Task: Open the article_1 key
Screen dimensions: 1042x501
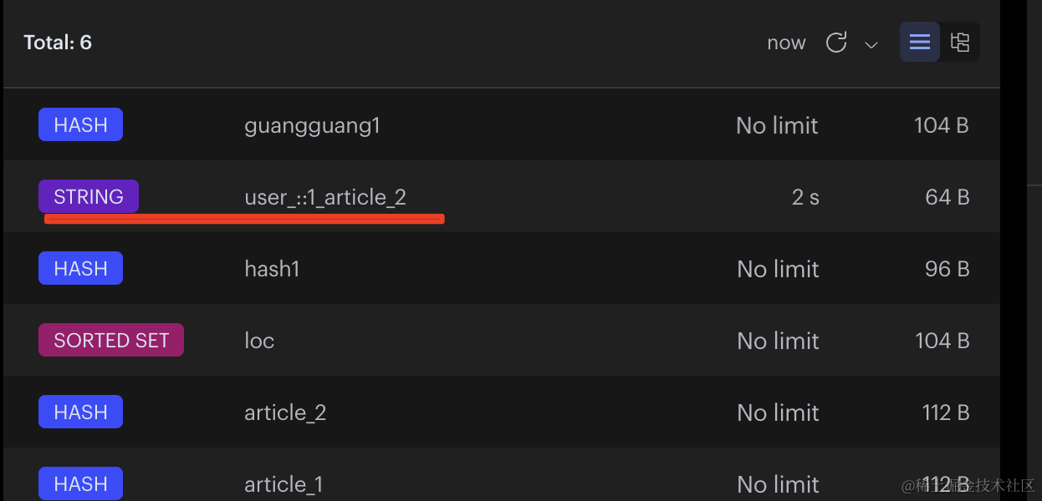Action: point(283,484)
